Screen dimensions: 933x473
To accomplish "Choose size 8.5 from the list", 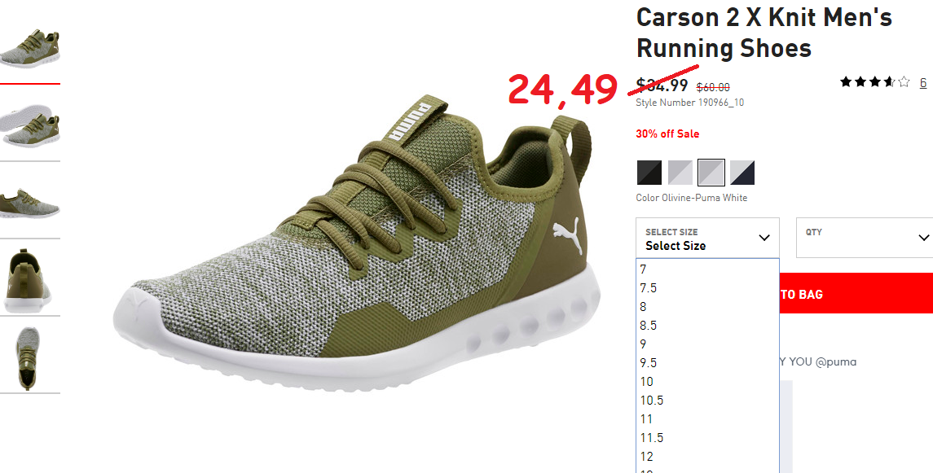I will pos(707,326).
